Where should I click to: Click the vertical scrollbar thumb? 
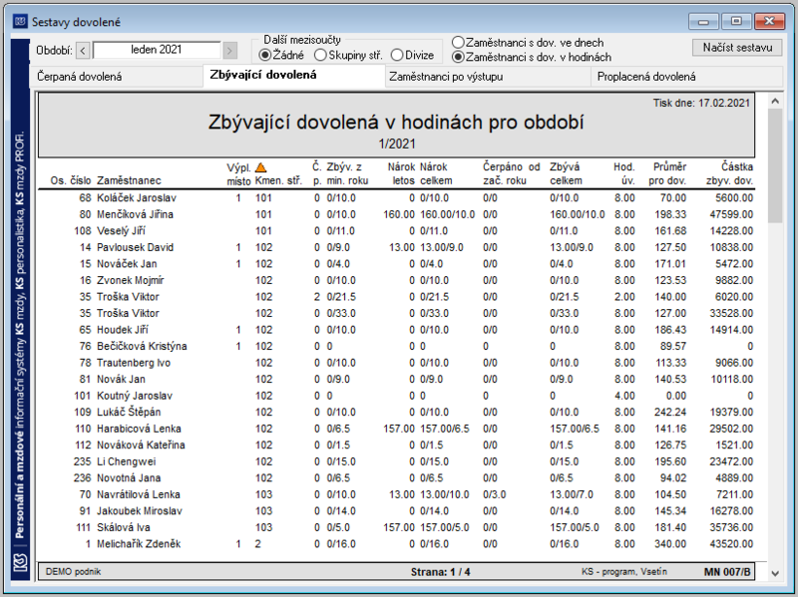pos(775,165)
